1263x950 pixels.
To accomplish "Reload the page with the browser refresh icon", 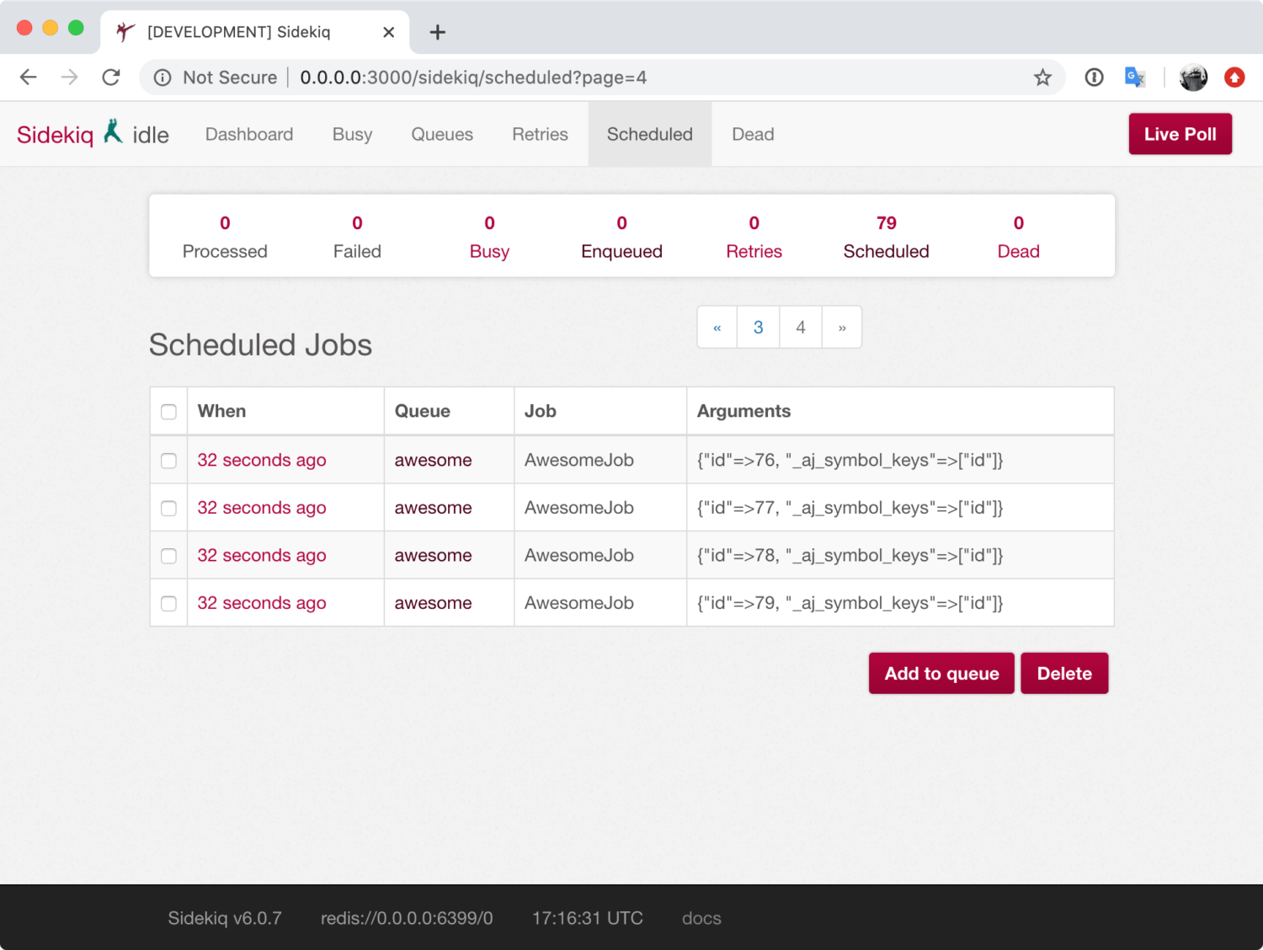I will 111,77.
